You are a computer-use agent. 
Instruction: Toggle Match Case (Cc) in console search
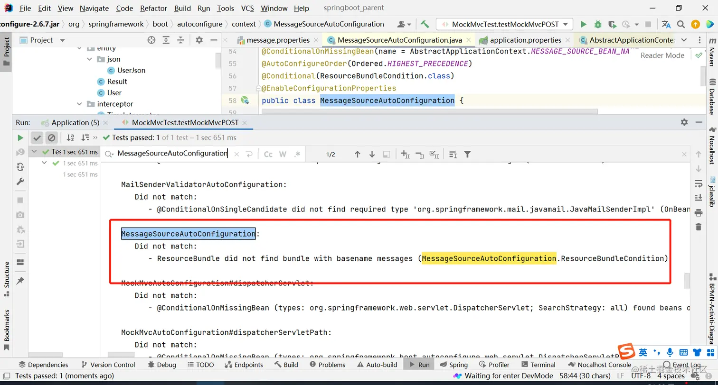click(268, 154)
